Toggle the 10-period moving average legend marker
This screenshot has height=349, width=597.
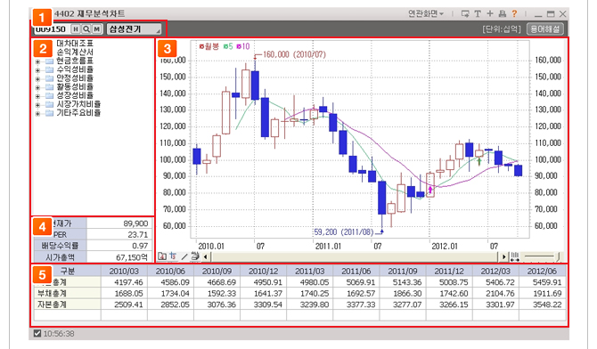(x=239, y=46)
